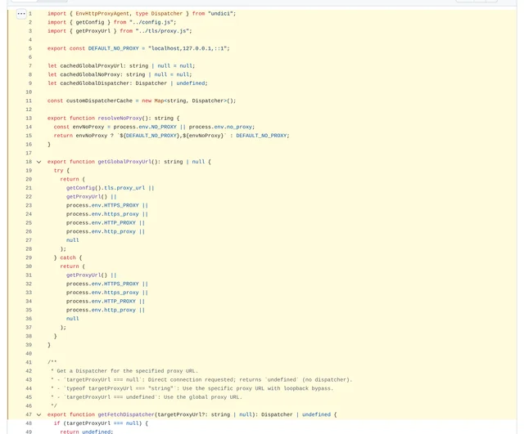The height and width of the screenshot is (434, 524).
Task: Select line number 41
Action: tap(29, 362)
